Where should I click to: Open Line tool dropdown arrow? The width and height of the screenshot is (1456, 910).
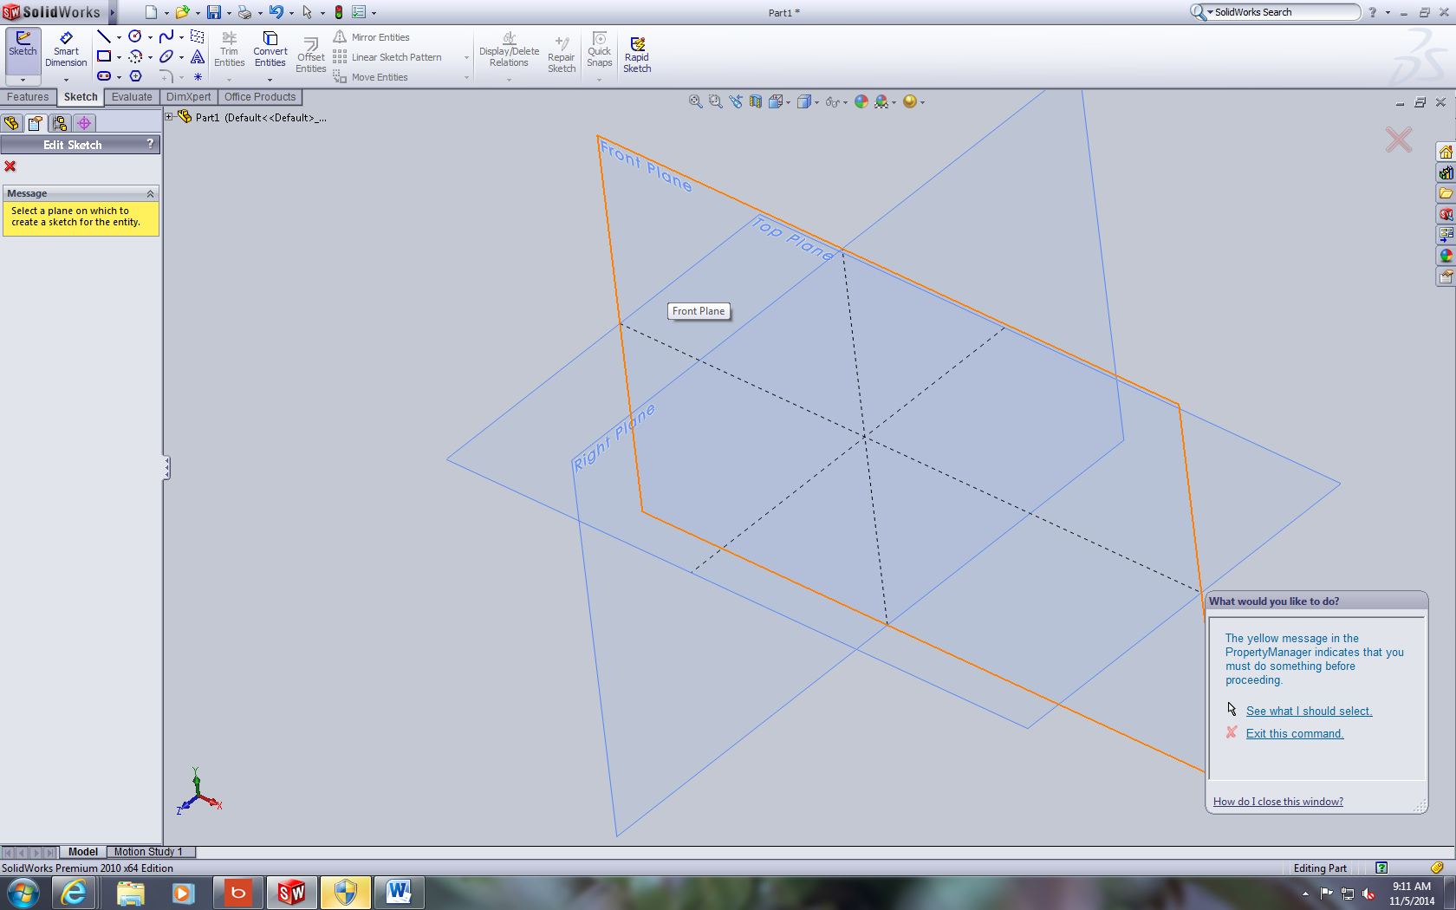tap(119, 37)
